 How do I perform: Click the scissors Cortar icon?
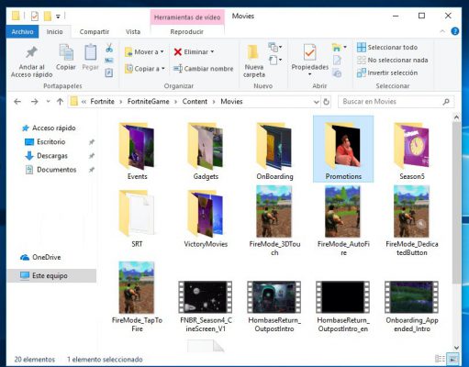pos(109,48)
